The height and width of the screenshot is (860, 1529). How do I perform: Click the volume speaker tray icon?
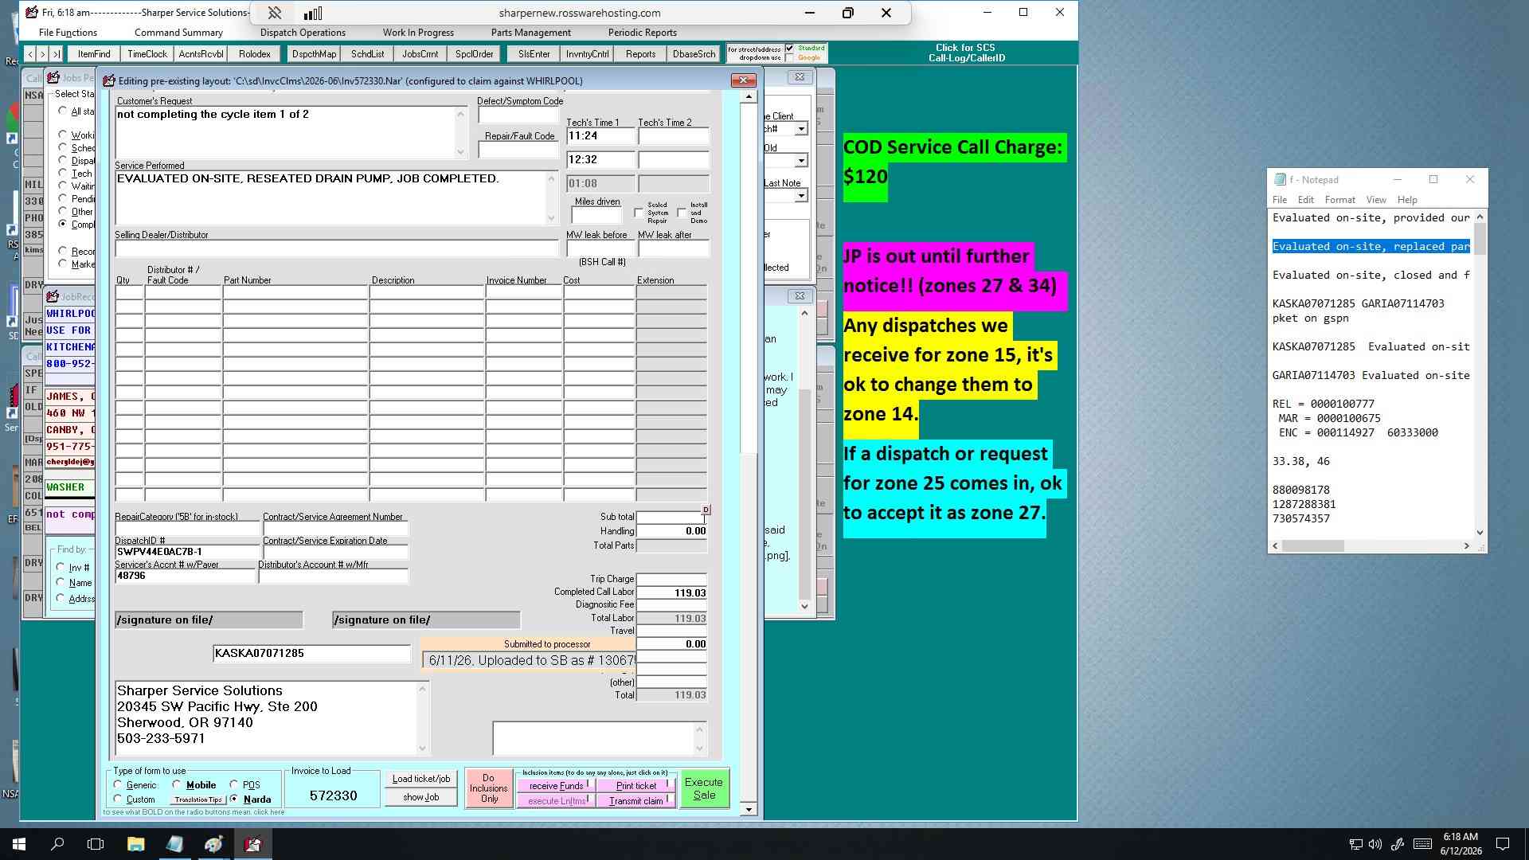[1375, 844]
